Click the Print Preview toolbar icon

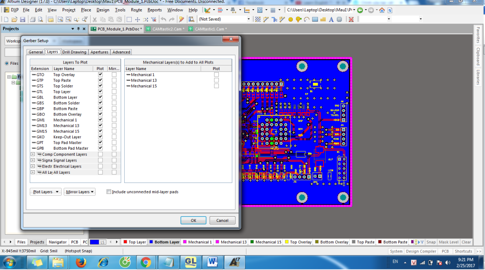tap(41, 19)
